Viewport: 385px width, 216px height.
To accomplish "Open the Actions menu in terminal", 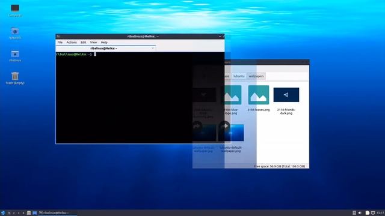I will (72, 43).
